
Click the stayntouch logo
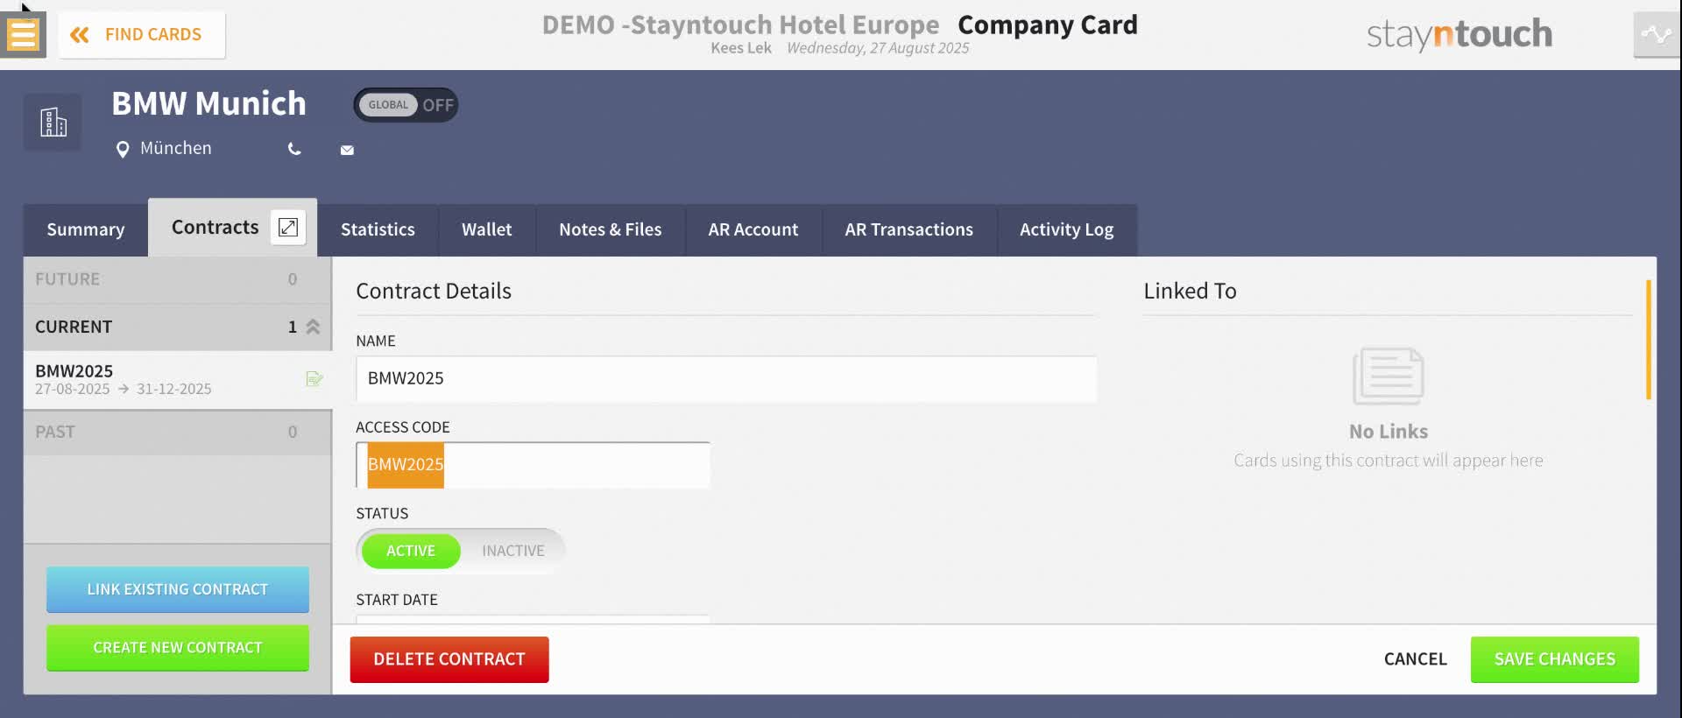[x=1459, y=35]
